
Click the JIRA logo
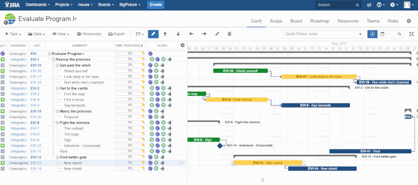tap(12, 5)
